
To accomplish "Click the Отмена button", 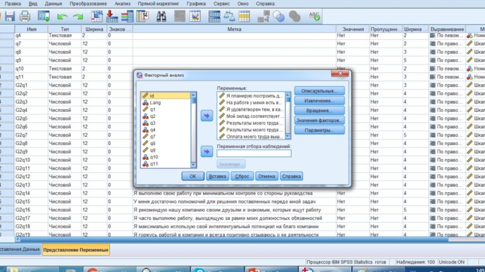I will coord(267,176).
